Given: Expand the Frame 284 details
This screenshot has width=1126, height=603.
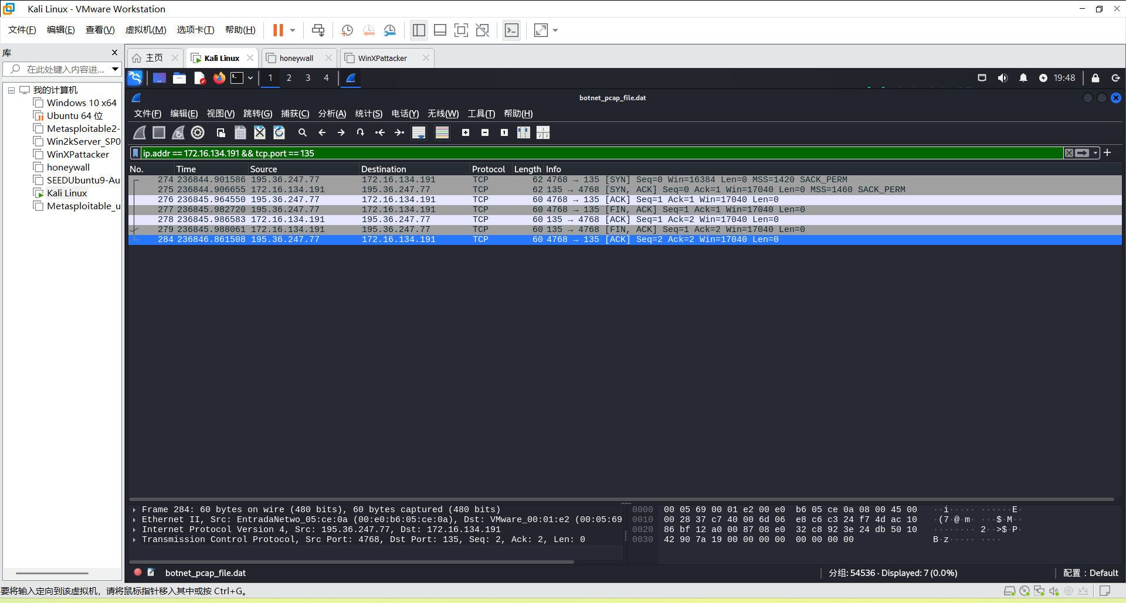Looking at the screenshot, I should pyautogui.click(x=134, y=510).
